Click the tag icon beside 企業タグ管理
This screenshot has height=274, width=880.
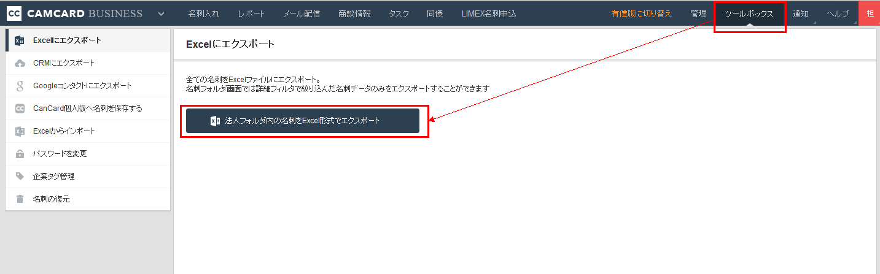[20, 177]
